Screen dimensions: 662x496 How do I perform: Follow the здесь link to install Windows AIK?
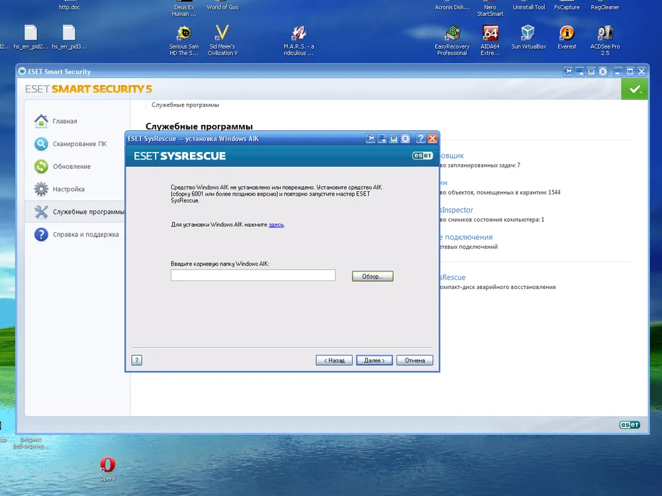point(276,225)
